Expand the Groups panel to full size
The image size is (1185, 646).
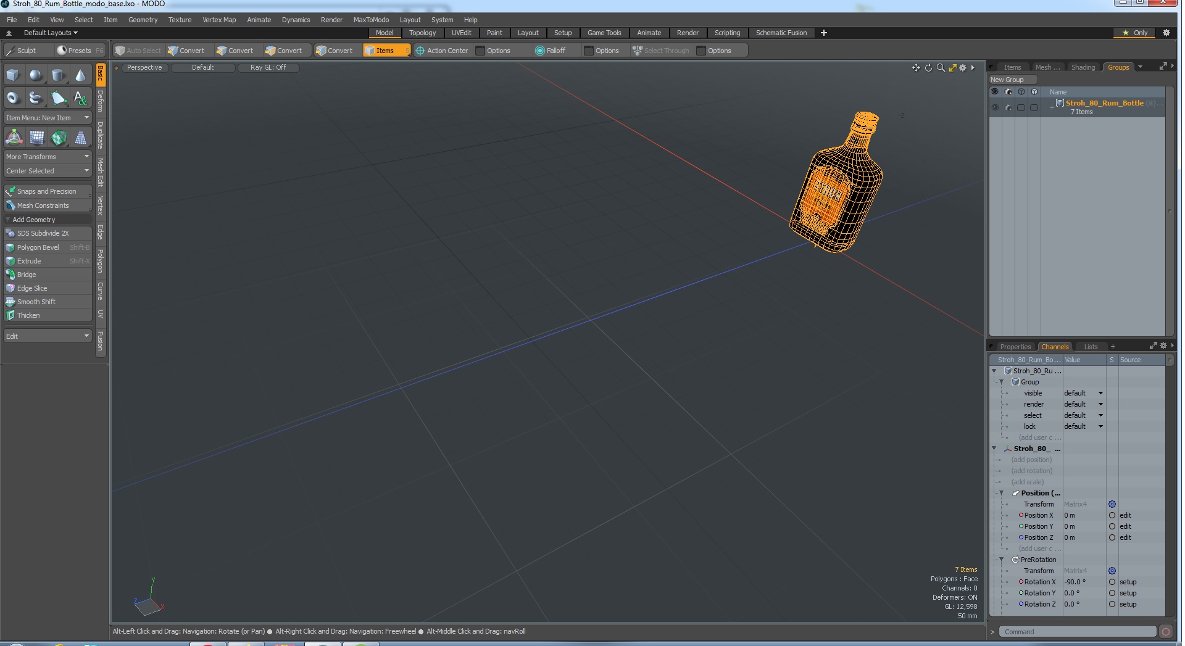pyautogui.click(x=1163, y=67)
